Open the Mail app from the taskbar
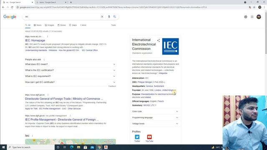This screenshot has width=267, height=150. (x=92, y=147)
